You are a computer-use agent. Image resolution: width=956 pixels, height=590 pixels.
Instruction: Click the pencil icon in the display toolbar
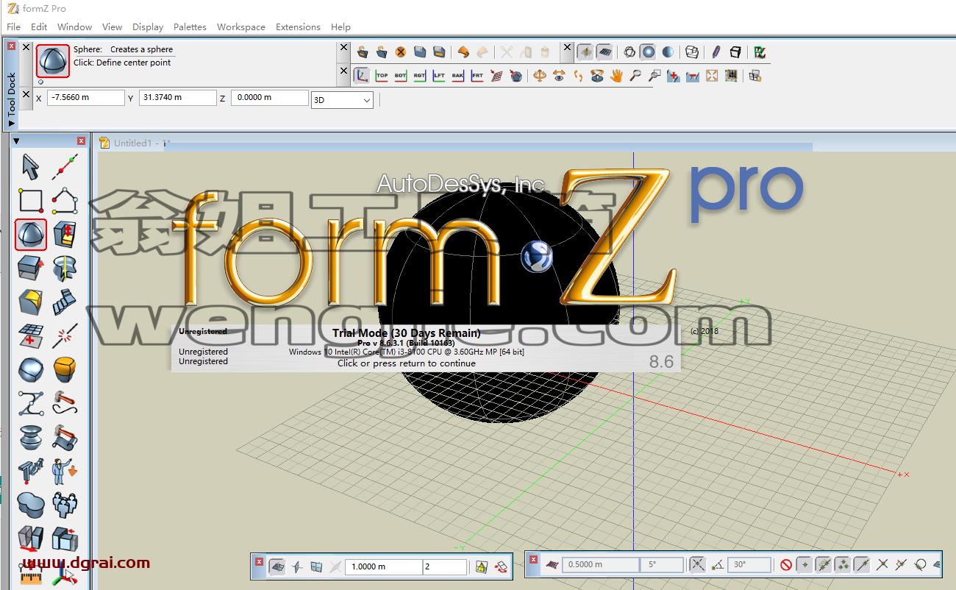tap(716, 52)
